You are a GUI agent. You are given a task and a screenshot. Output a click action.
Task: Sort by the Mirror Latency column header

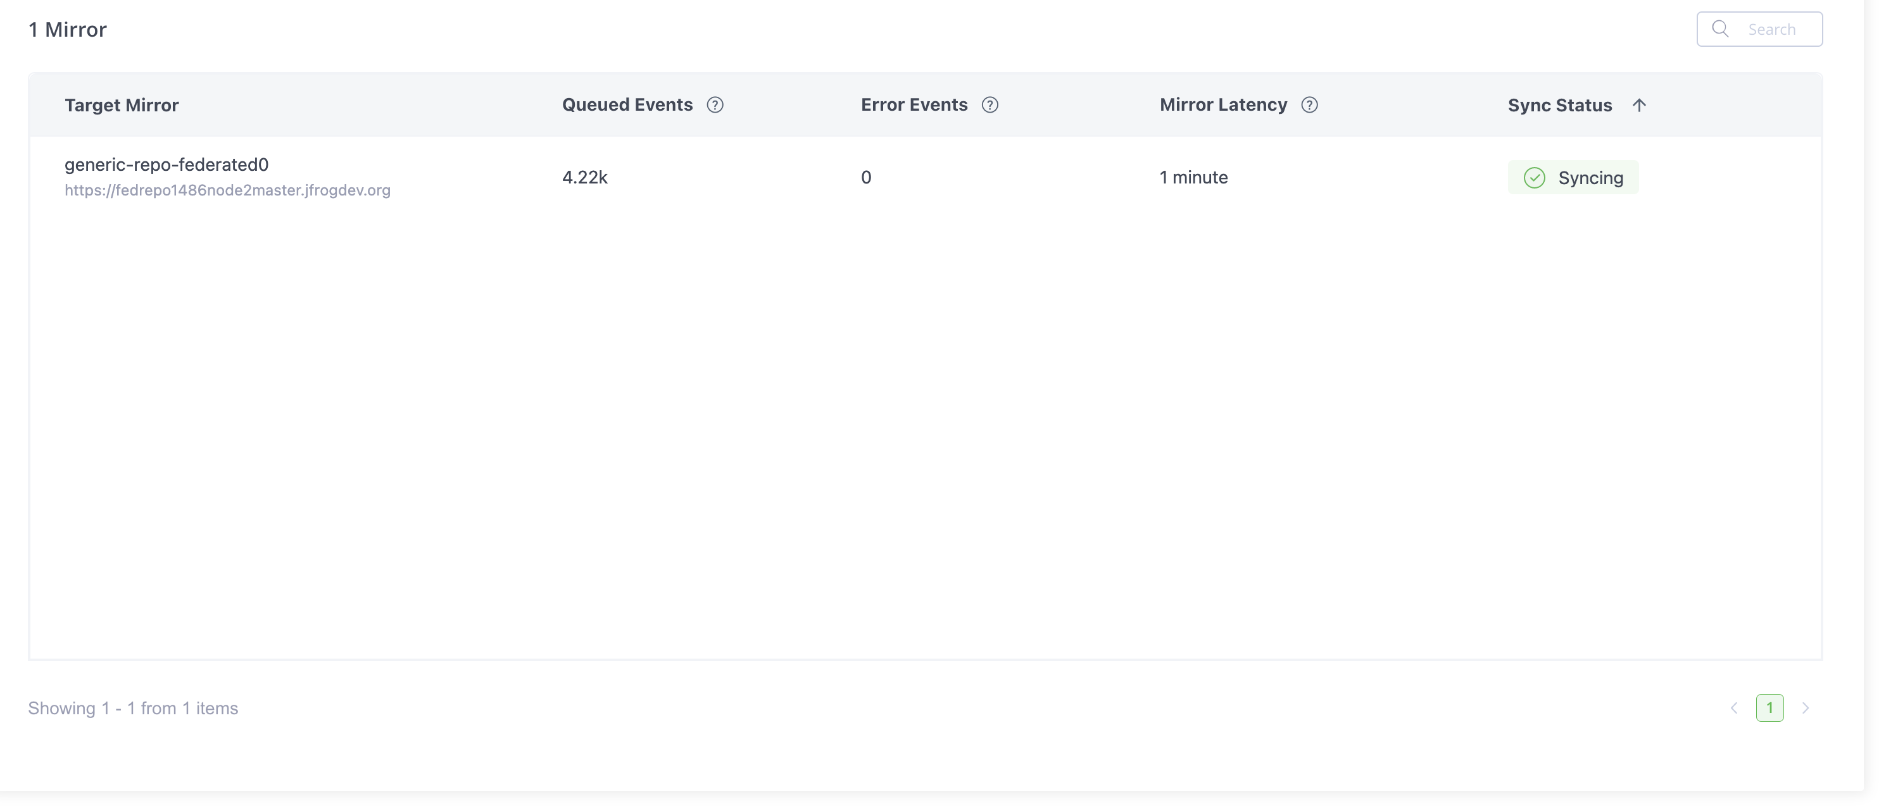click(1223, 104)
